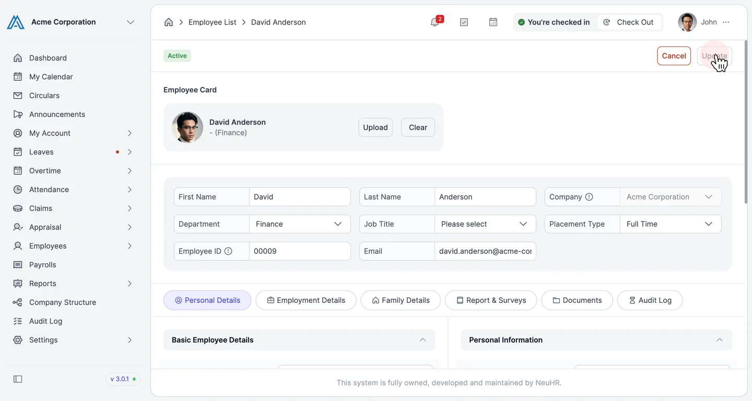
Task: Click the Leaves calendar-check icon
Action: tap(18, 152)
